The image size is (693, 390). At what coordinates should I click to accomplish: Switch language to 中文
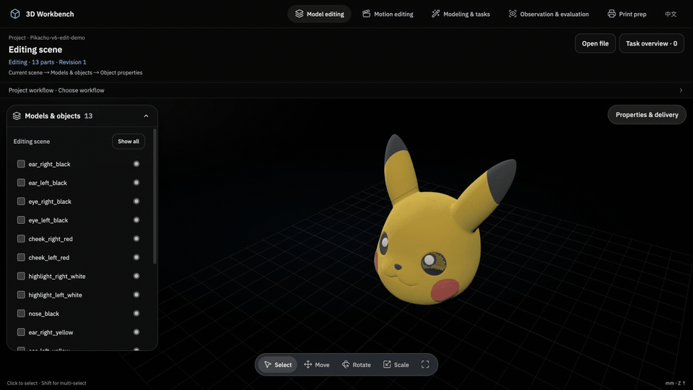671,14
